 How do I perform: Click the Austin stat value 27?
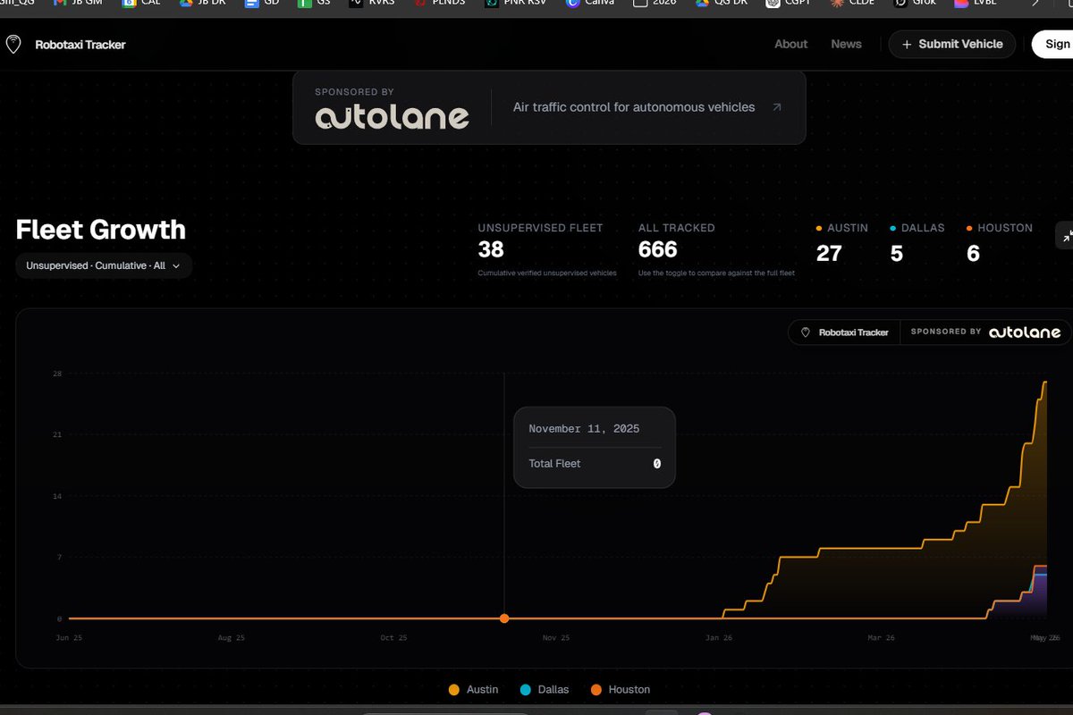829,254
